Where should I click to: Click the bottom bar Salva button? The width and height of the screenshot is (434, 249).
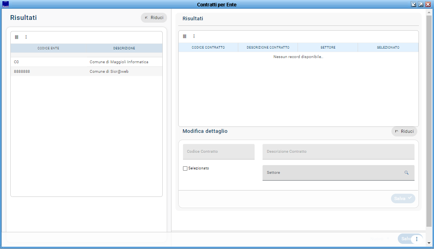point(406,239)
